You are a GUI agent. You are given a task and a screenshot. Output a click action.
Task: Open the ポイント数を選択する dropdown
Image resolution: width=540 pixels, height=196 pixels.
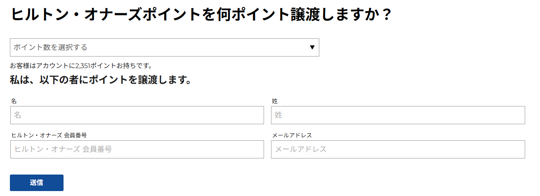pyautogui.click(x=164, y=47)
